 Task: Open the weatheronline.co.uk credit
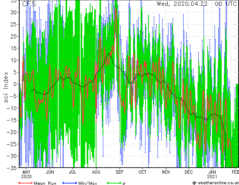point(216,183)
